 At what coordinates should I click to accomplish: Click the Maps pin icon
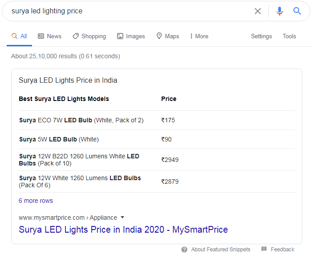tap(159, 36)
